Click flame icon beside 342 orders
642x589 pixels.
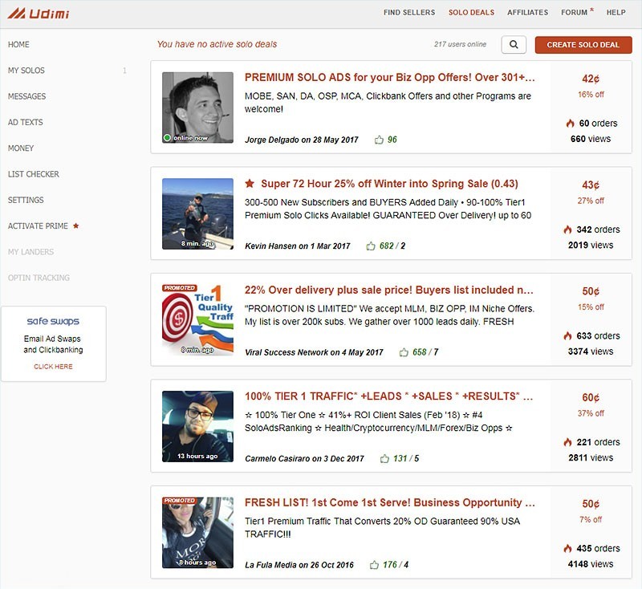click(567, 230)
